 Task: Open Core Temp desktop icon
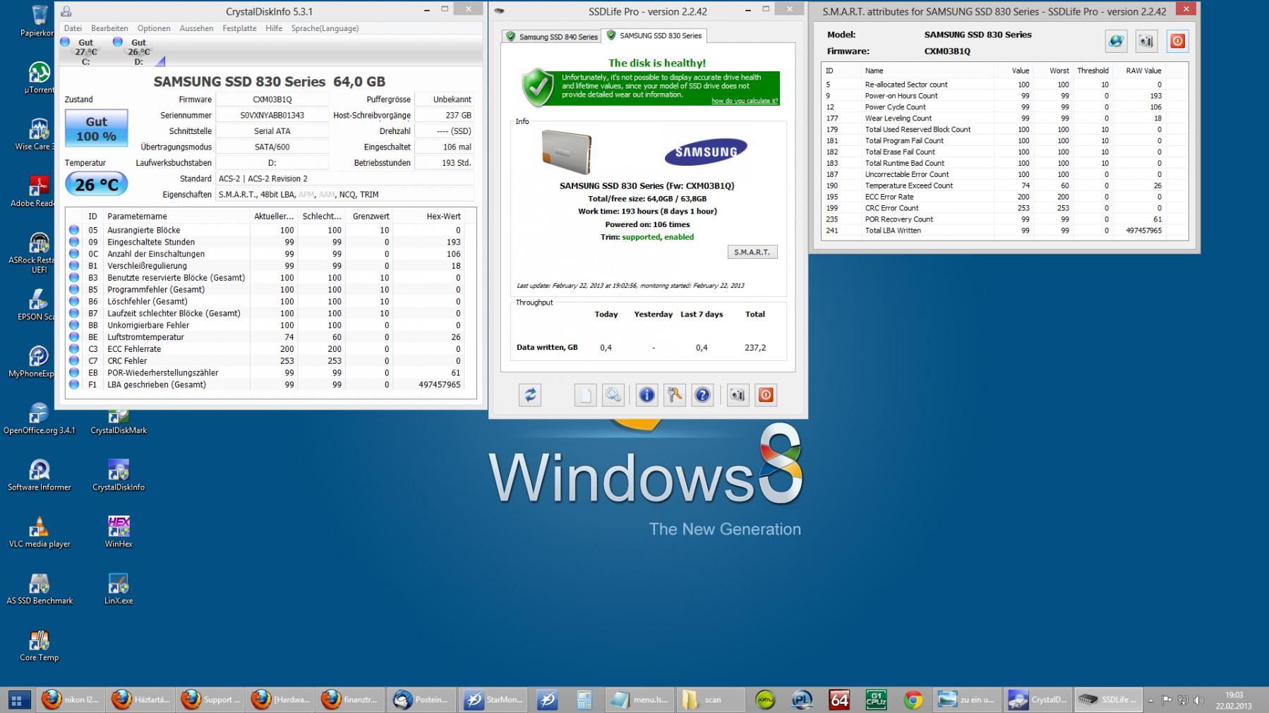tap(40, 645)
